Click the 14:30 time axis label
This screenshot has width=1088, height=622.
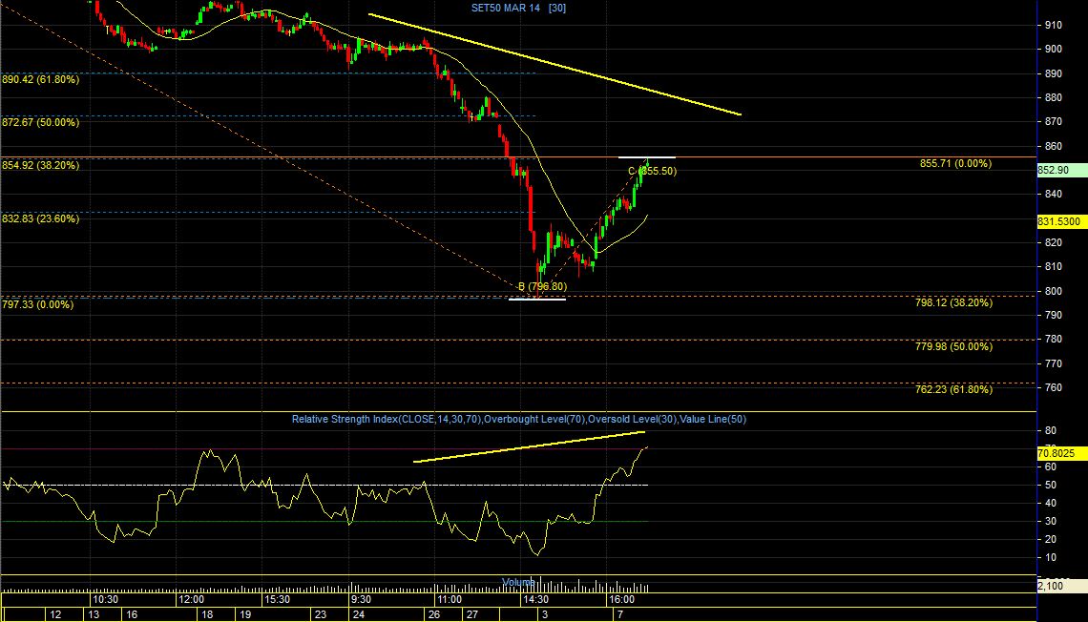[535, 600]
